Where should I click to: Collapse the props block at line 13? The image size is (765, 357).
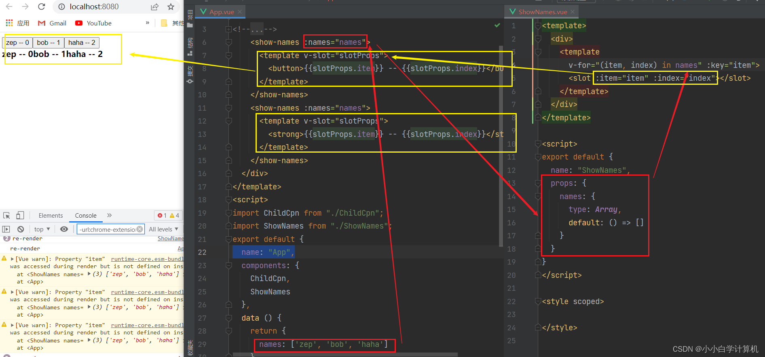(538, 183)
